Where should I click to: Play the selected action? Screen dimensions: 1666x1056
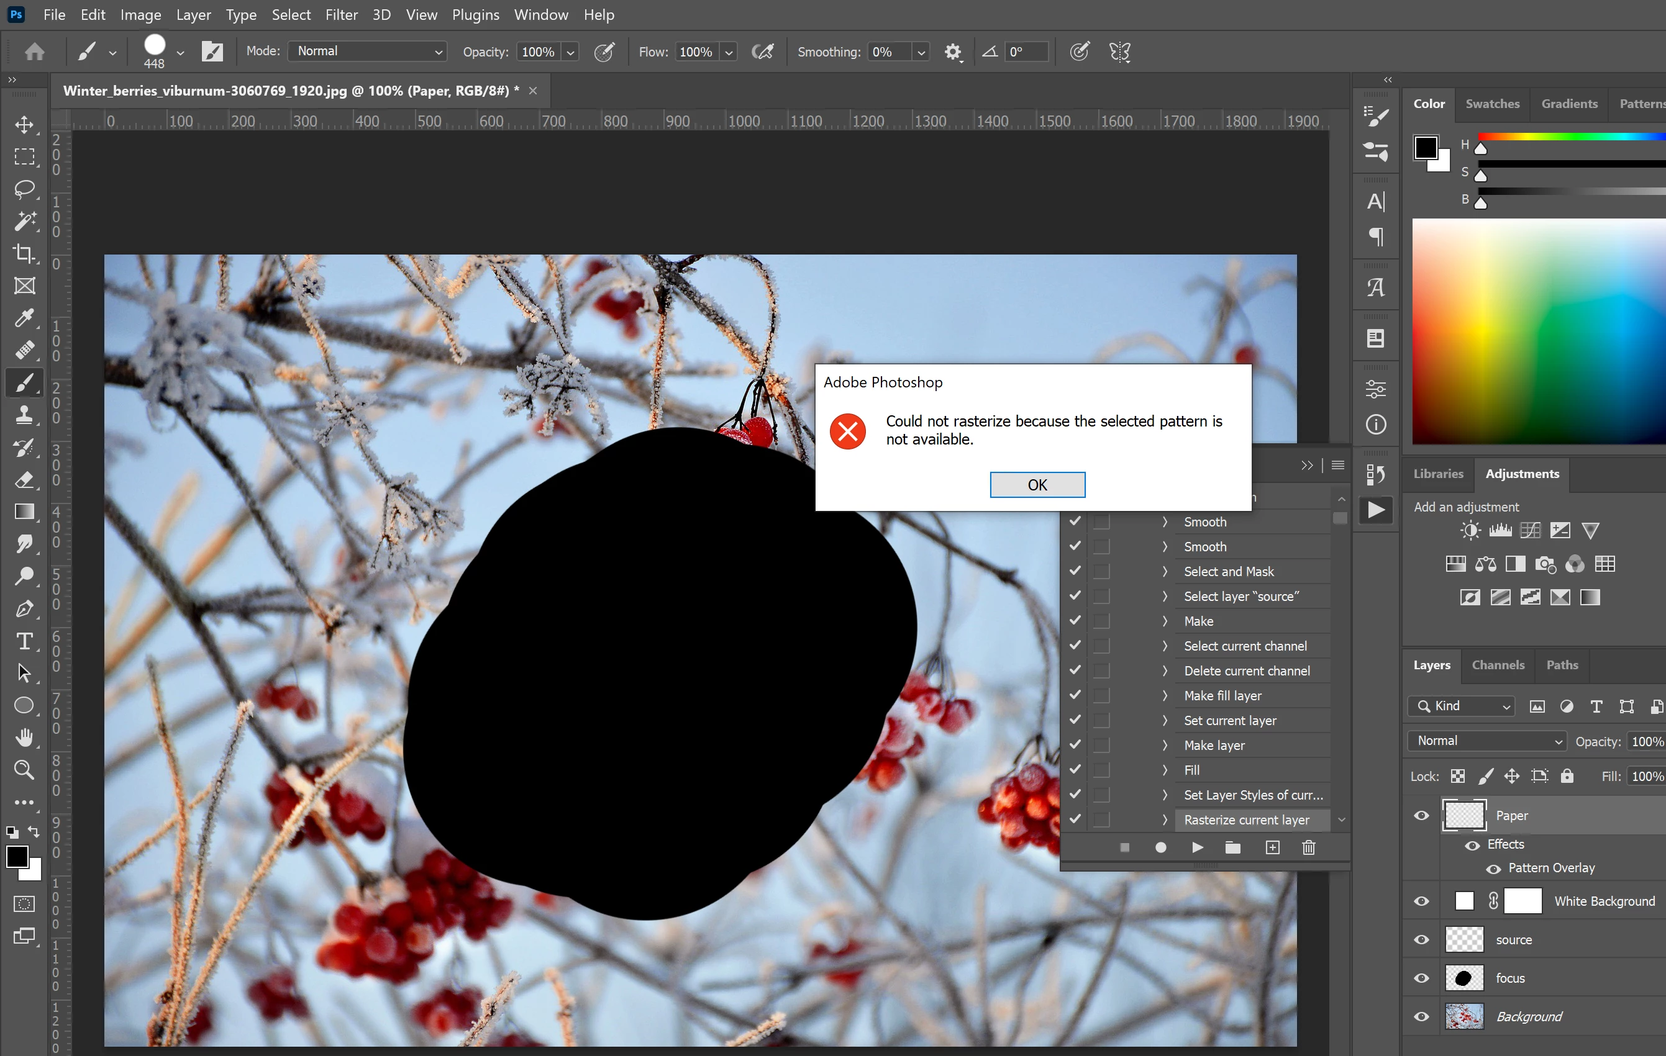(x=1197, y=847)
